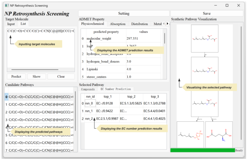Switch to the Distribution tab
This screenshot has width=247, height=160.
coord(140,24)
